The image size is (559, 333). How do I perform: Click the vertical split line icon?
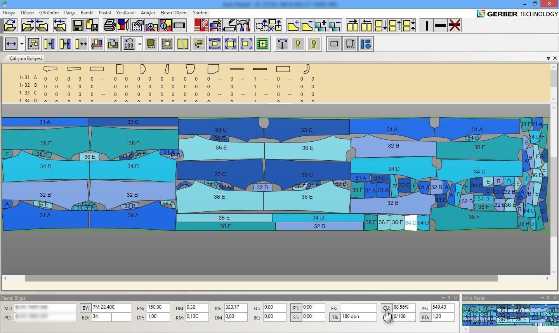(427, 26)
